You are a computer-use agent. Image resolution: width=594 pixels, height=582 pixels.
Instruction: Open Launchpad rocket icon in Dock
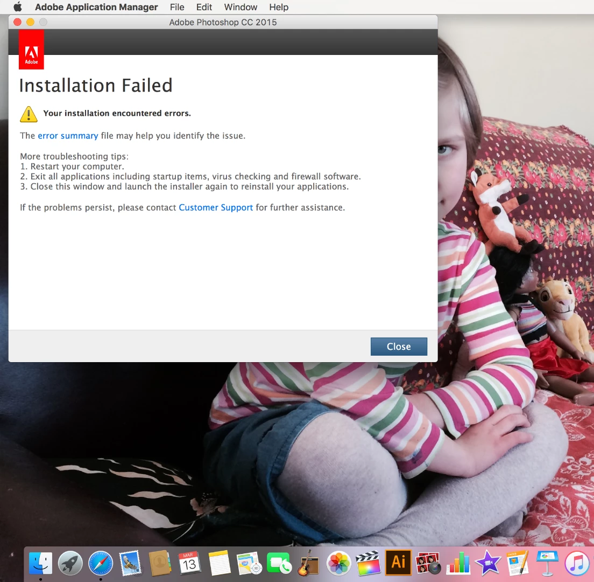pyautogui.click(x=70, y=563)
